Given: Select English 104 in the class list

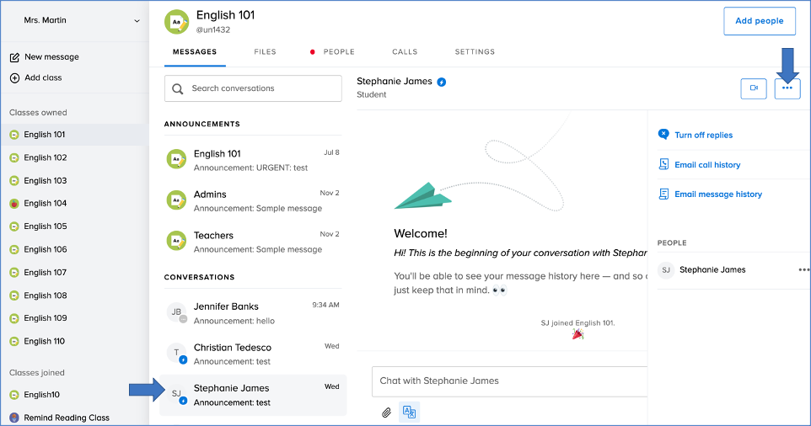Looking at the screenshot, I should tap(45, 204).
